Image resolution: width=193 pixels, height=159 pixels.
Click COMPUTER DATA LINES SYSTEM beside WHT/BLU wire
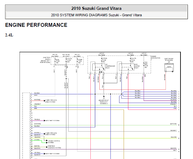(51, 134)
